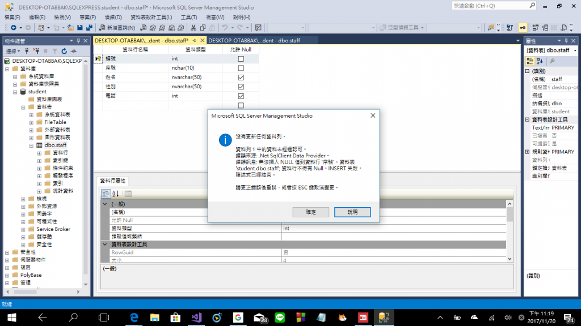Click Object Explorer Refresh icon
The height and width of the screenshot is (326, 581).
64,51
